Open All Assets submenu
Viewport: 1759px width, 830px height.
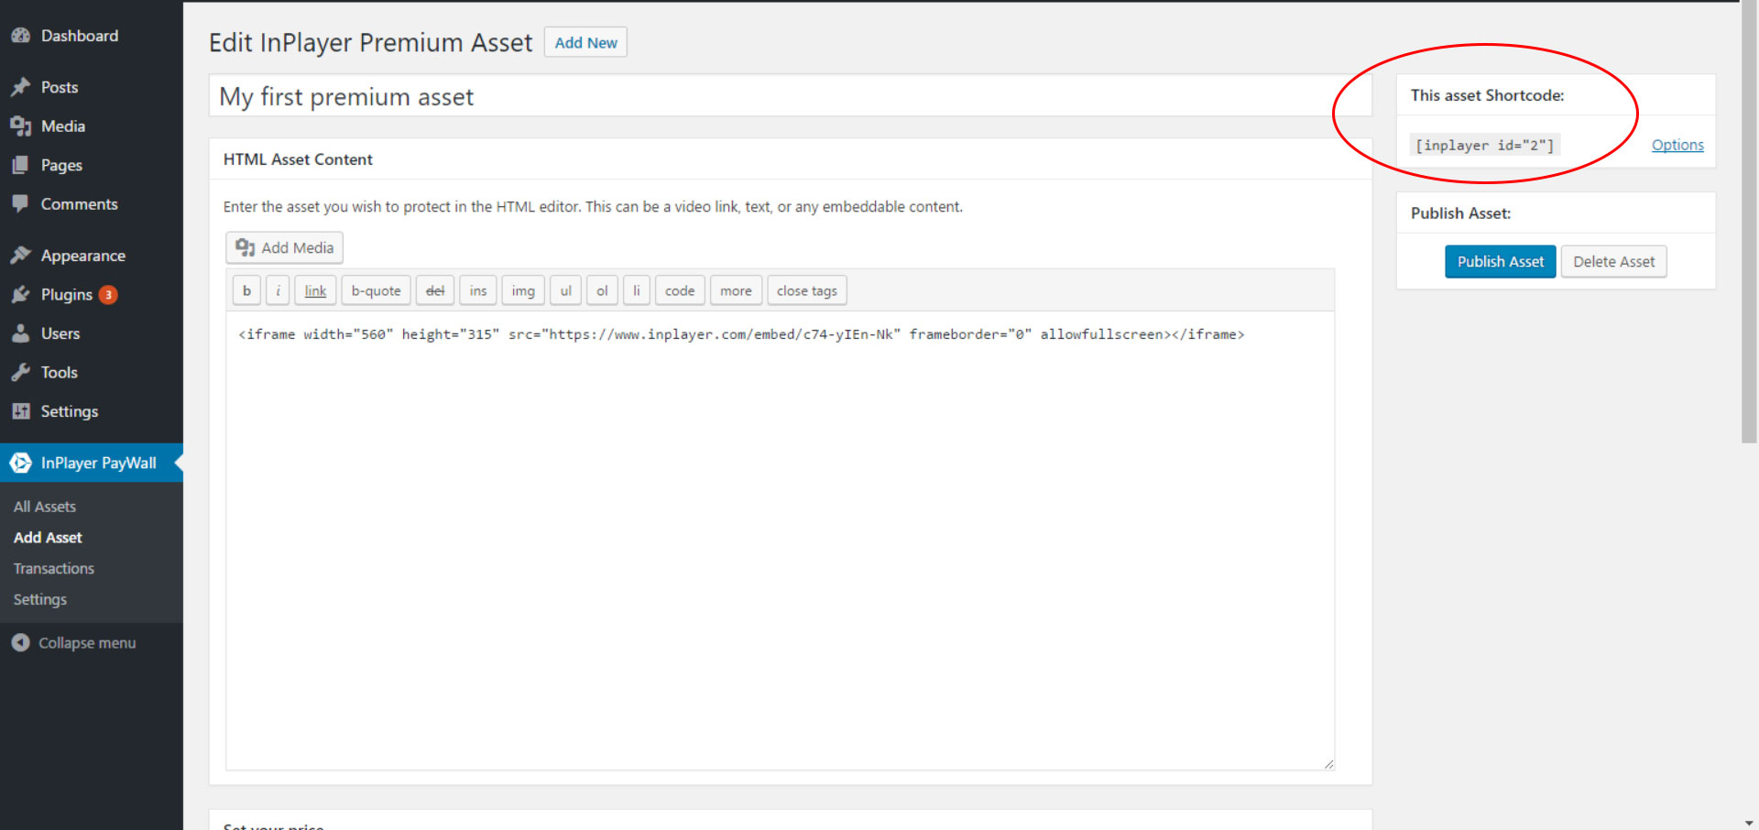(x=45, y=507)
